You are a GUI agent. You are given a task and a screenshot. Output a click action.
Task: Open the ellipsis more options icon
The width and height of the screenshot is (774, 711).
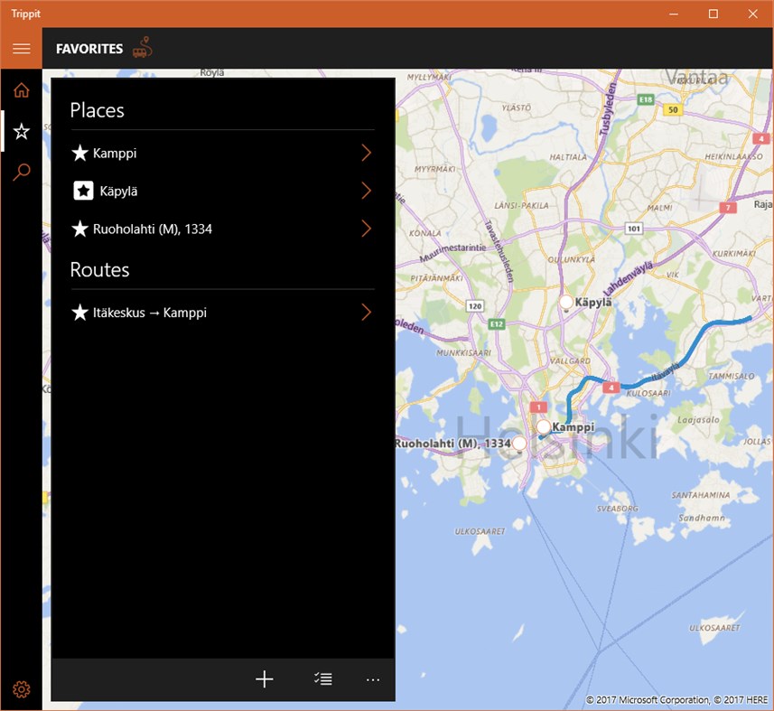pos(373,678)
